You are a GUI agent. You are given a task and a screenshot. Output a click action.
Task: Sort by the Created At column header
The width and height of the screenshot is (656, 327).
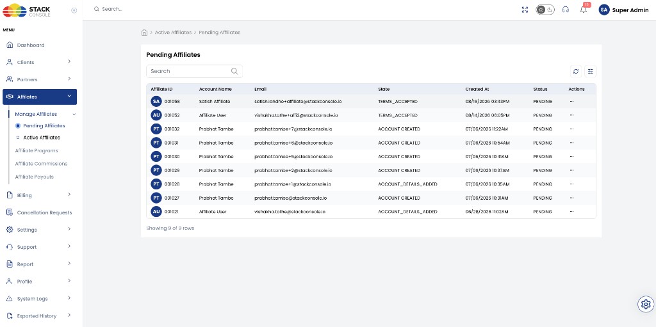pos(477,89)
